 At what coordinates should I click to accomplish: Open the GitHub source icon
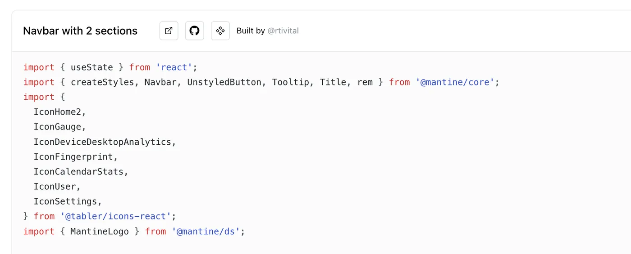point(194,31)
